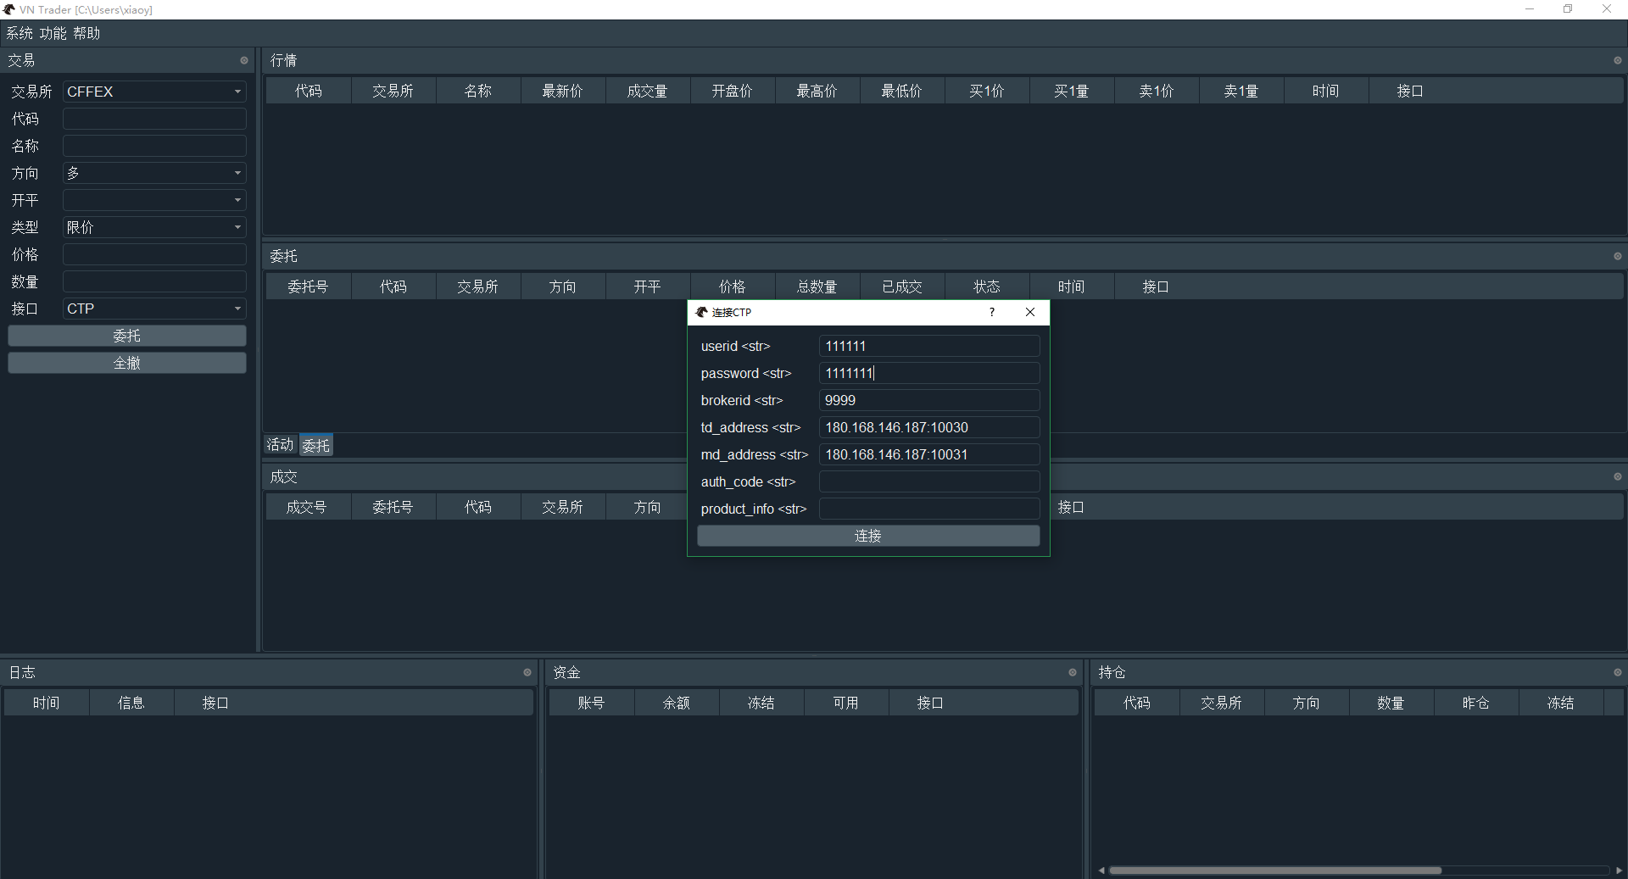Open the 功能 menu
Viewport: 1628px width, 879px height.
tap(53, 33)
